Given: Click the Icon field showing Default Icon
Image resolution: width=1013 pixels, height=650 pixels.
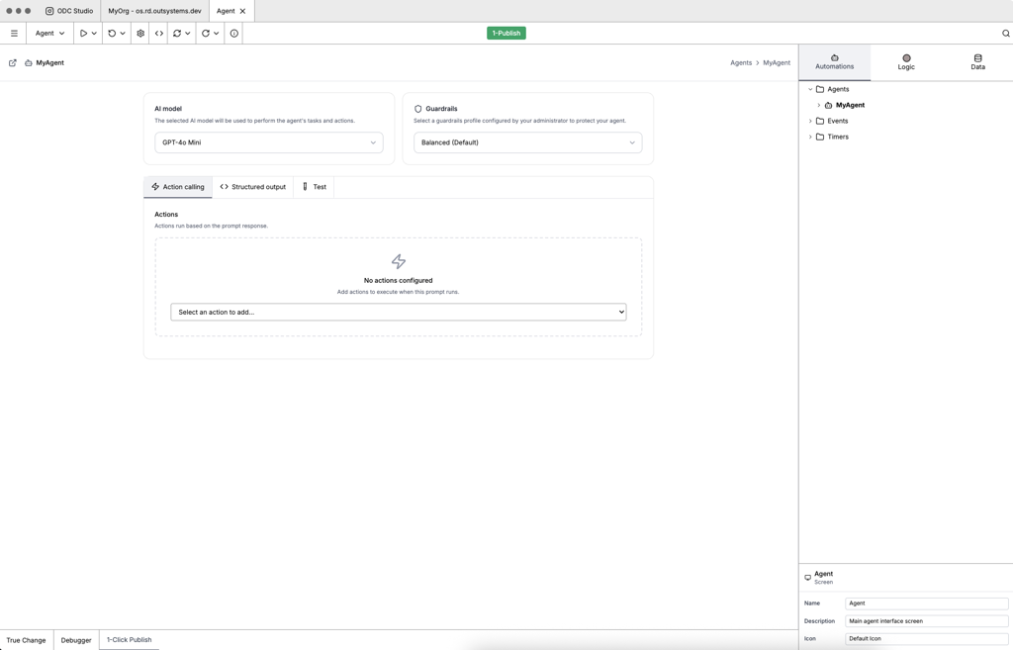Looking at the screenshot, I should click(926, 638).
